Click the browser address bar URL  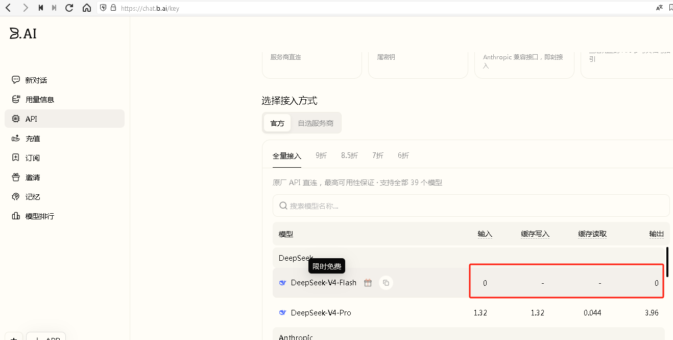point(150,8)
